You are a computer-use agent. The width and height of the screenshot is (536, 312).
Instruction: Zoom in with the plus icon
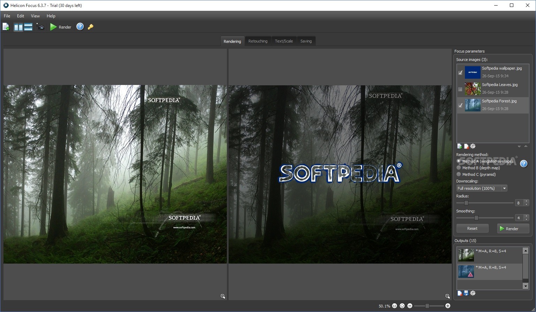[448, 306]
